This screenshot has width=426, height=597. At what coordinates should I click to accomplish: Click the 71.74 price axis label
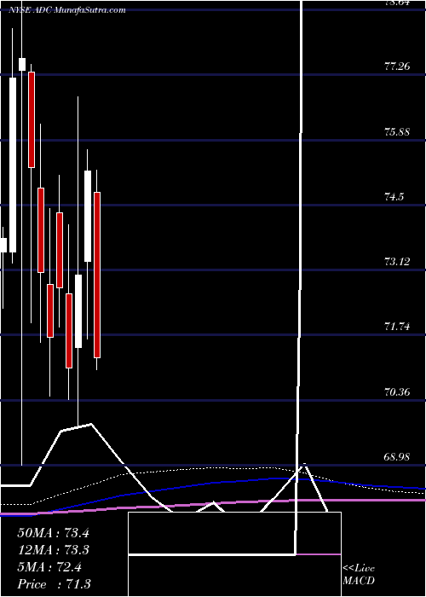pyautogui.click(x=398, y=327)
